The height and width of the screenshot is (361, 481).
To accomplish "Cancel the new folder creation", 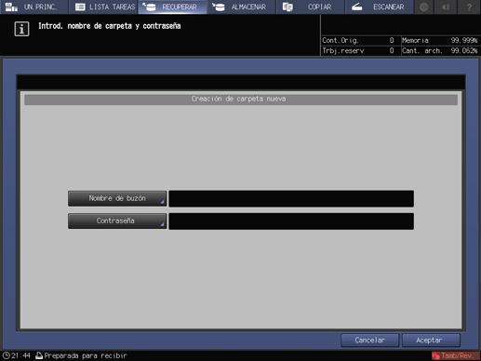I will tap(369, 341).
